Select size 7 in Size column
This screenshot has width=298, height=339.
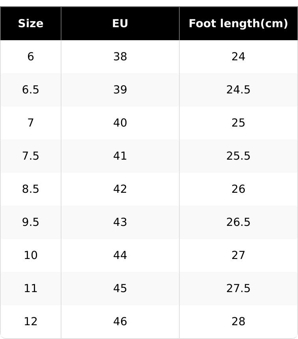[x=31, y=123]
